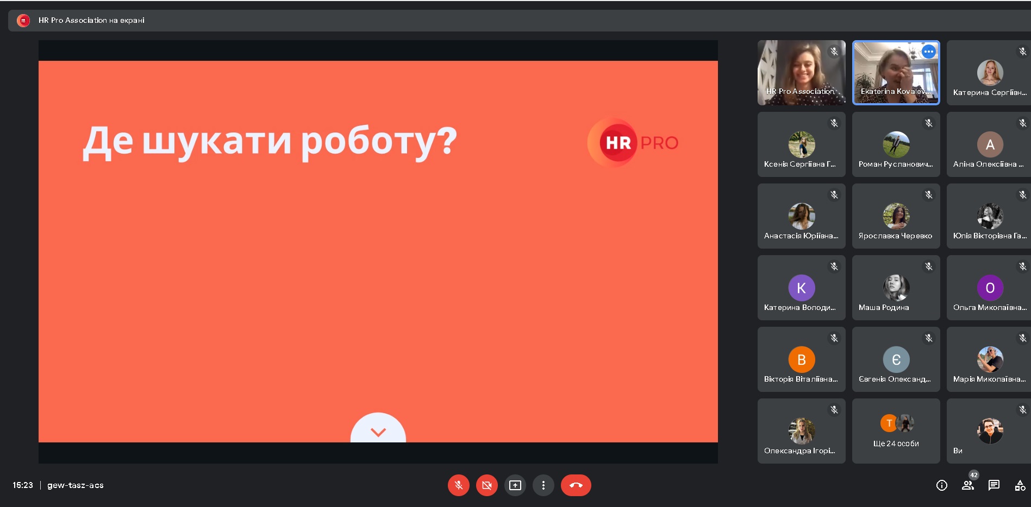This screenshot has height=507, width=1031.
Task: Unmute the microphone in the call controls
Action: pos(458,485)
